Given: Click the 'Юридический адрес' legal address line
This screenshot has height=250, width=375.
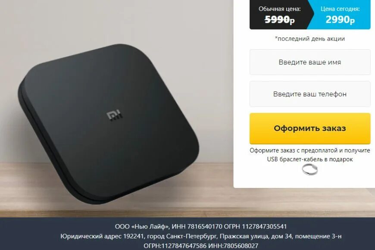Looking at the screenshot, I should click(201, 236).
